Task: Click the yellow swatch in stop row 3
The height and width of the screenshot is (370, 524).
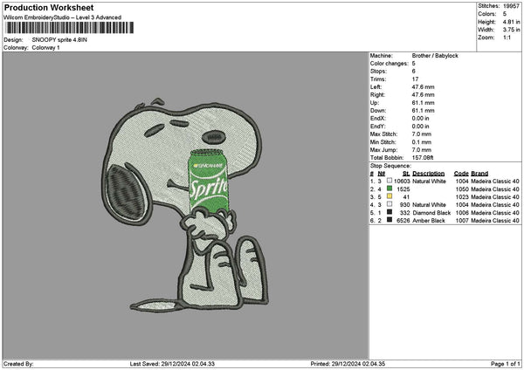Action: 390,196
